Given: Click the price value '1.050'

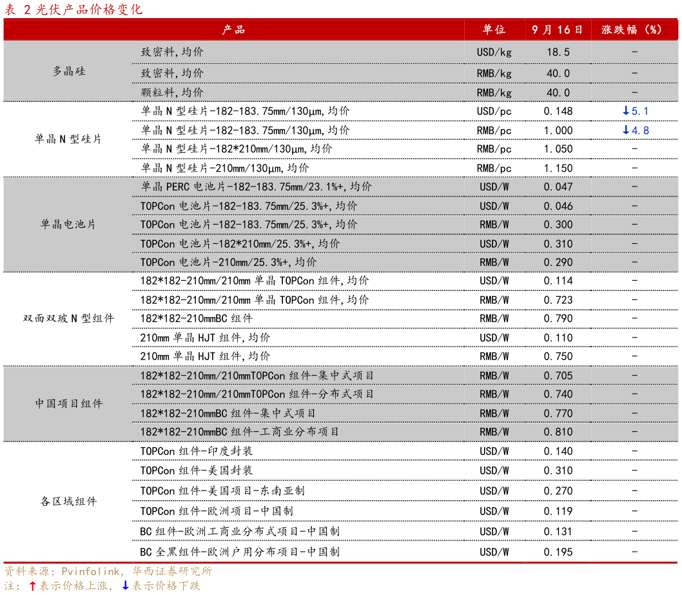Looking at the screenshot, I should point(558,149).
